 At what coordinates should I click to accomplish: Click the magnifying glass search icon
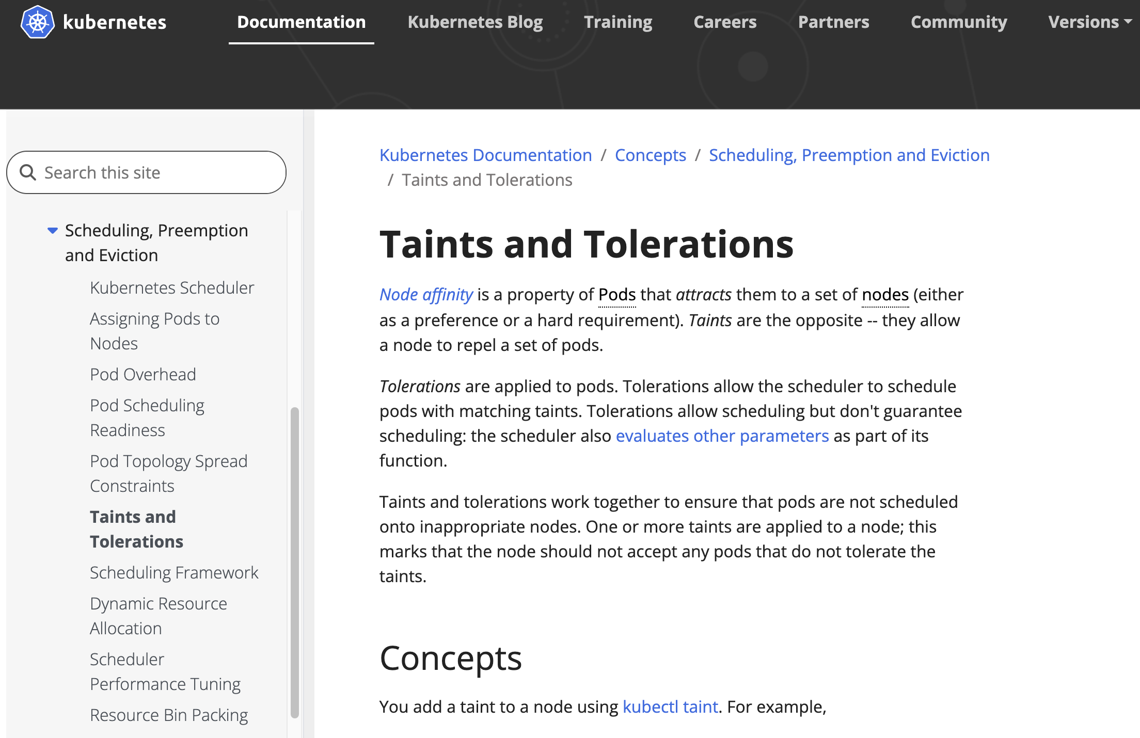pos(28,172)
